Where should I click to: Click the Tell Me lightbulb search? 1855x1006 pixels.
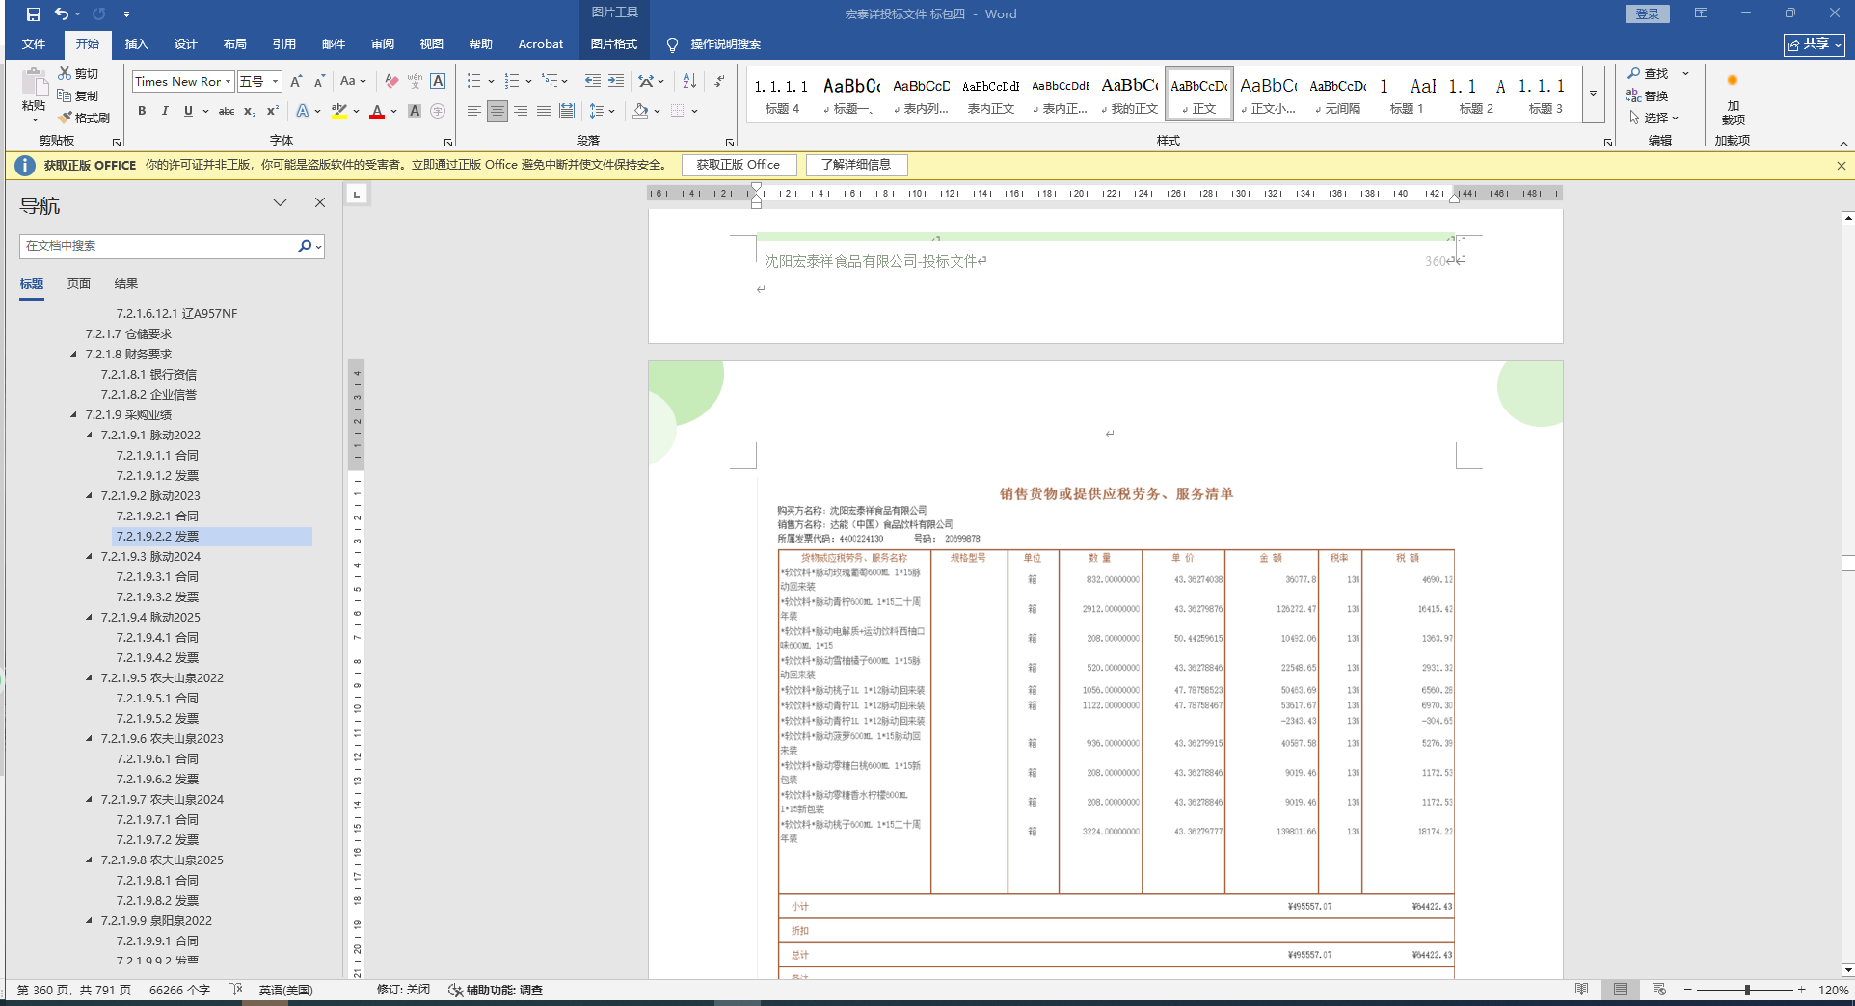(x=672, y=44)
